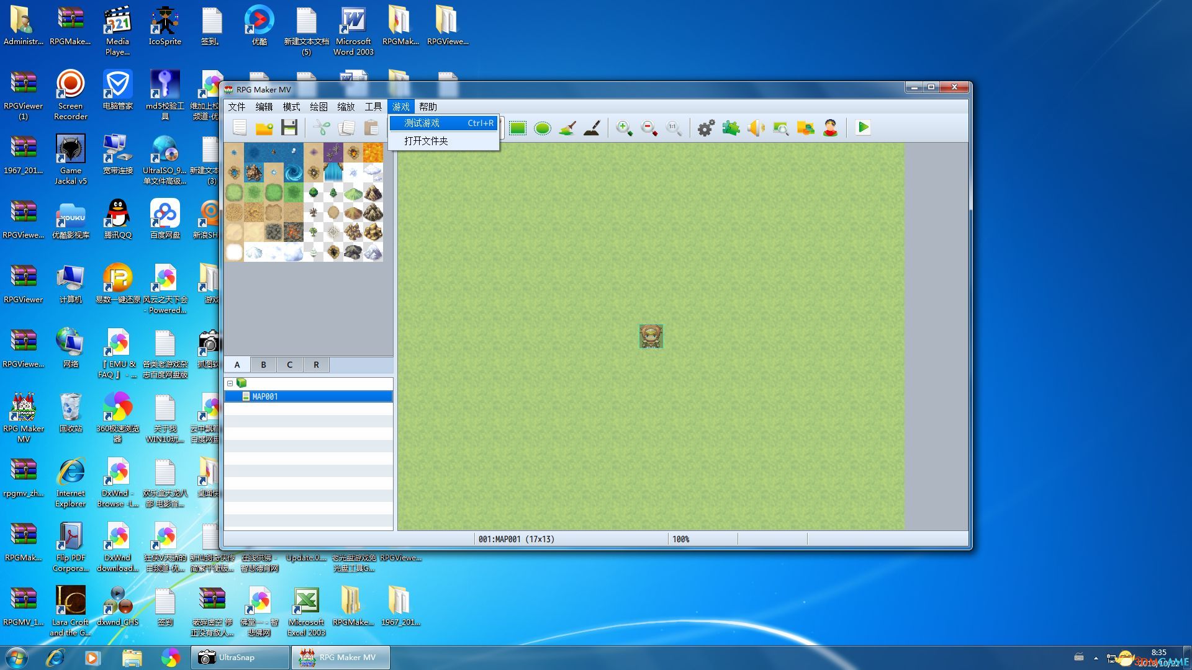Open the 工具 menu
Viewport: 1192px width, 670px height.
(373, 107)
